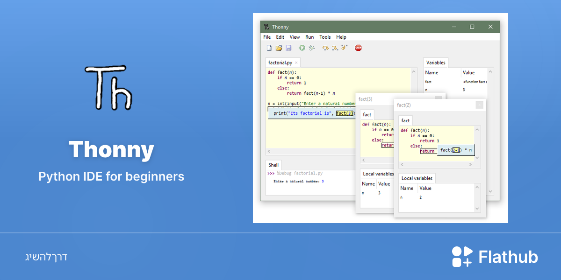Open the File menu
This screenshot has width=561, height=280.
click(267, 37)
